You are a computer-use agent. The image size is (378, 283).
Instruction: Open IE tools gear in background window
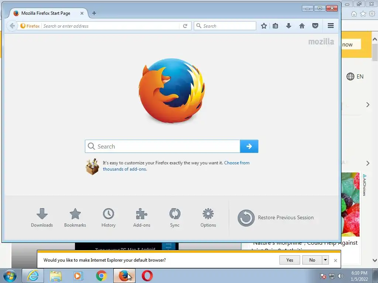[372, 14]
